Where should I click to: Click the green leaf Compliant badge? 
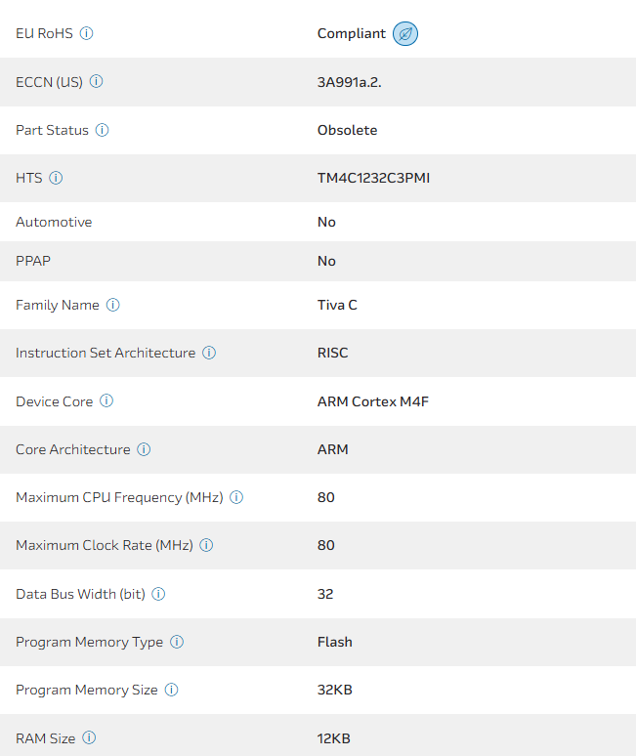(405, 34)
